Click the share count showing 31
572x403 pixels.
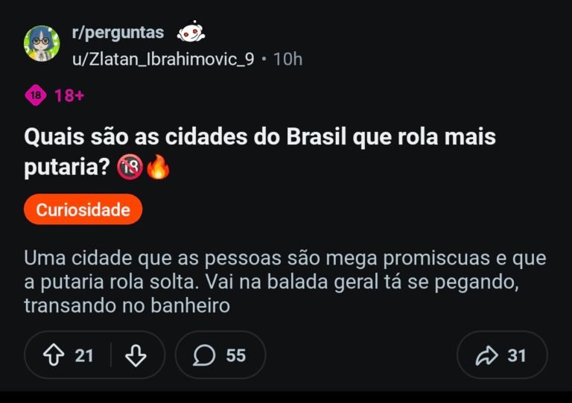point(517,355)
